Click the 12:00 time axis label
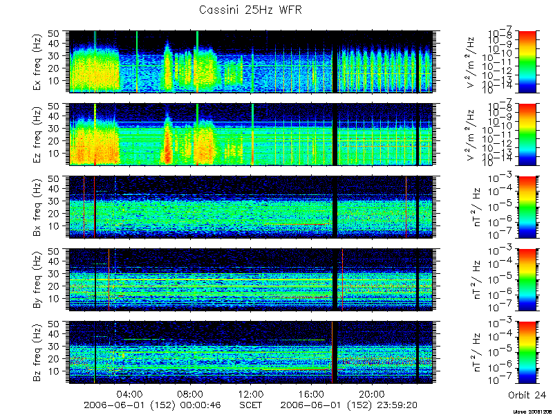553x415 pixels. (x=251, y=394)
